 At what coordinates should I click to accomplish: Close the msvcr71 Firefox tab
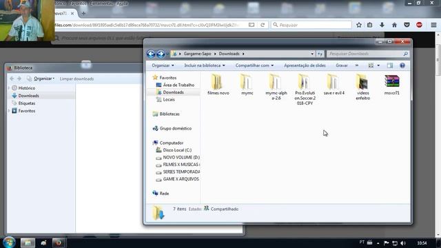[72, 13]
